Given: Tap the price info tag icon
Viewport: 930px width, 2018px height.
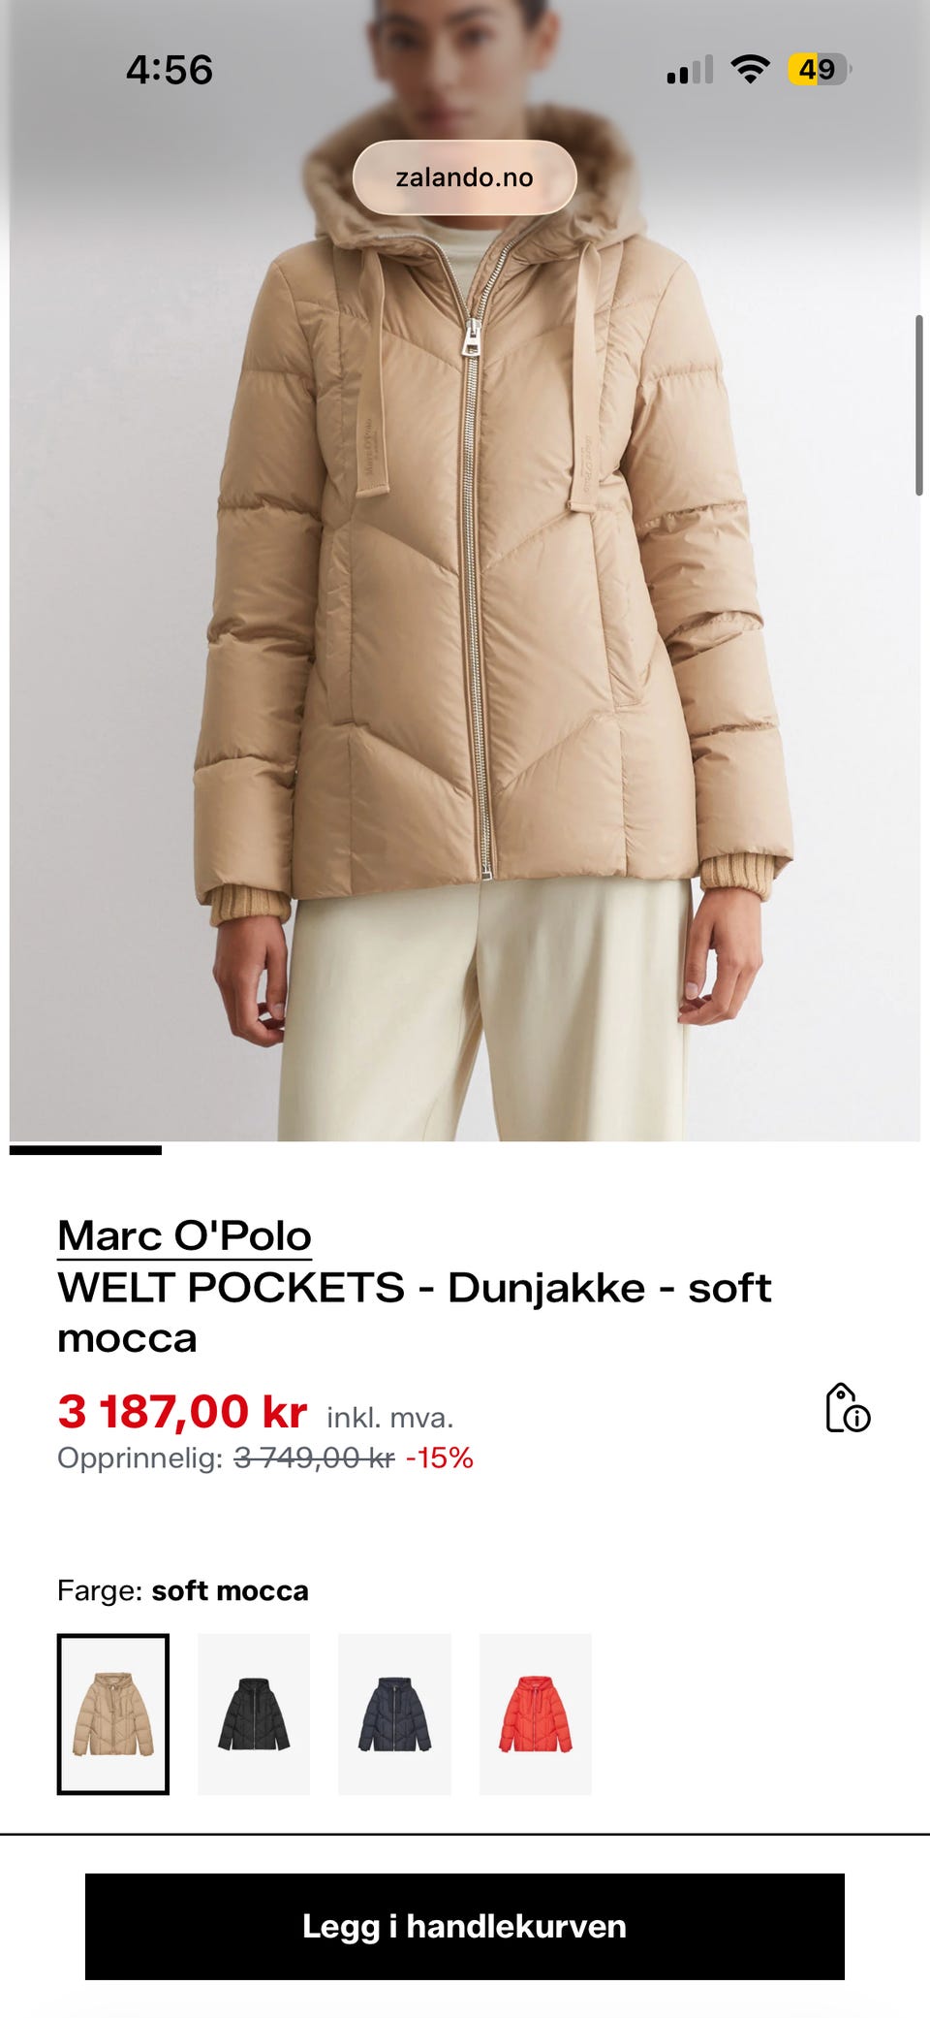Looking at the screenshot, I should (848, 1408).
